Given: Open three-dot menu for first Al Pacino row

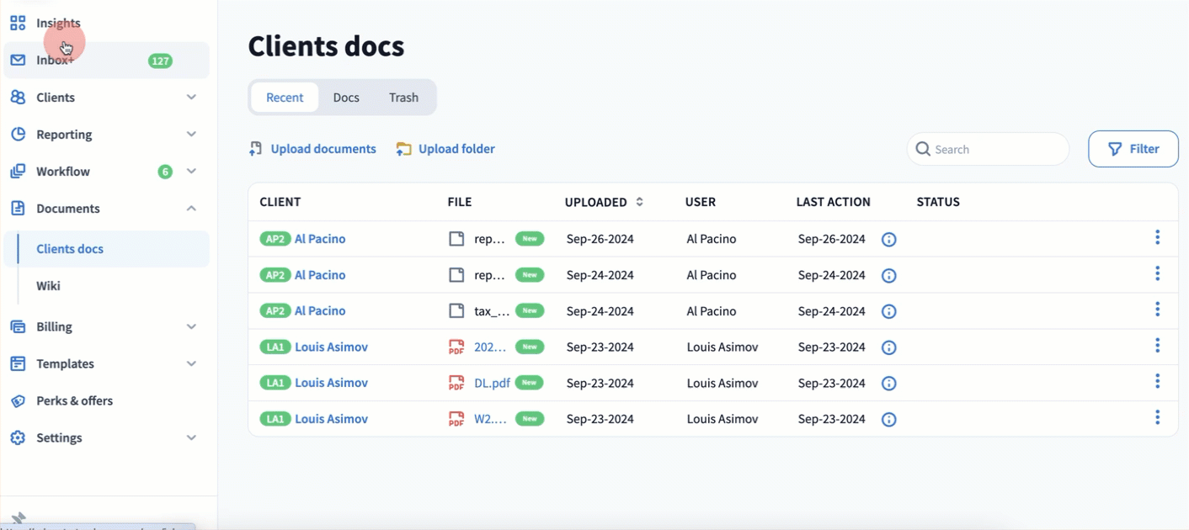Looking at the screenshot, I should click(1157, 238).
